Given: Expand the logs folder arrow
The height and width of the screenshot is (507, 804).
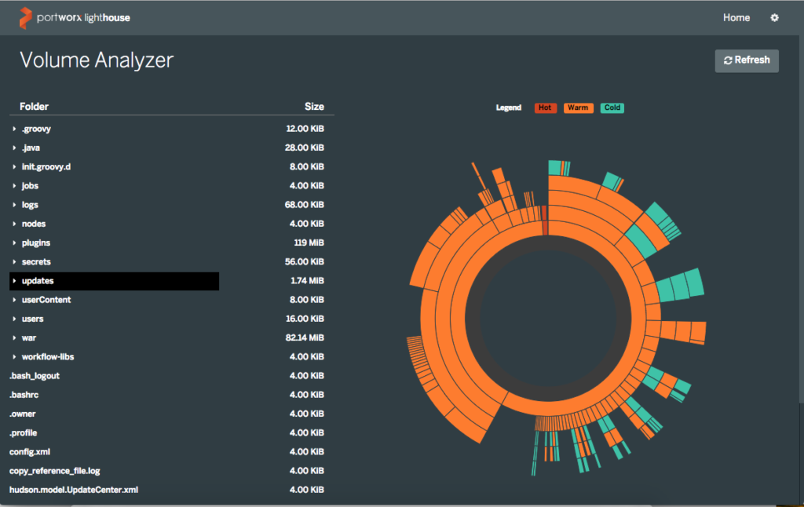Looking at the screenshot, I should click(x=14, y=205).
